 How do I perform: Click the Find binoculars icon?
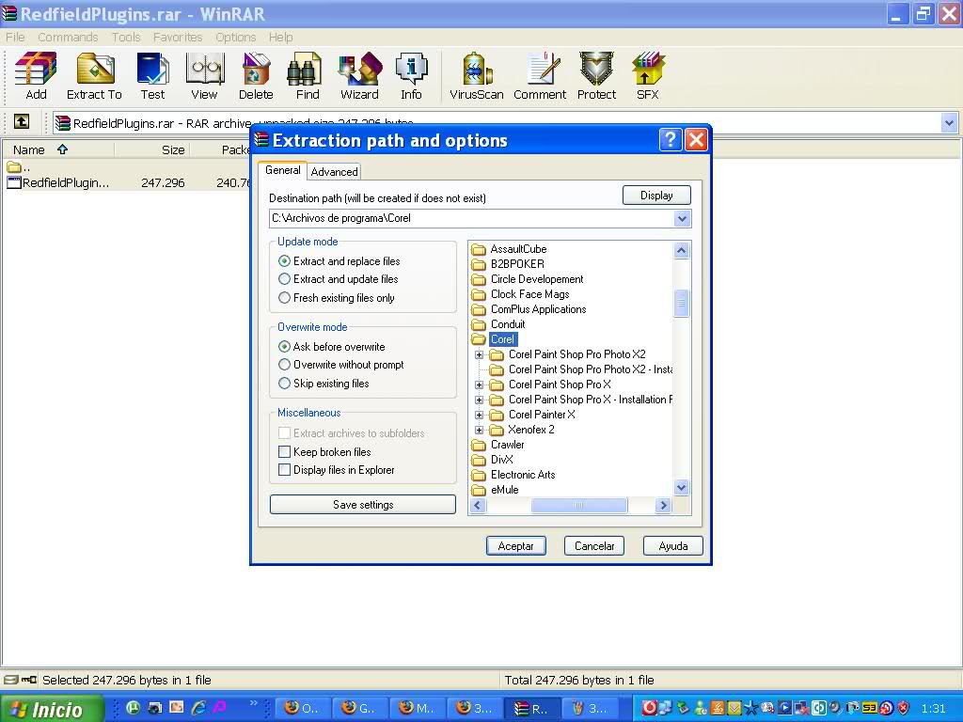tap(308, 76)
